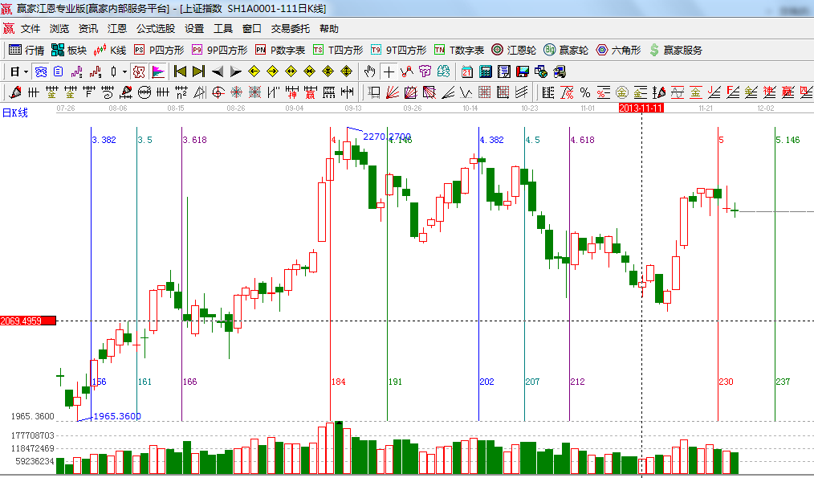814x478 pixels.
Task: Toggle the flag indicator toolbar button
Action: click(x=157, y=71)
